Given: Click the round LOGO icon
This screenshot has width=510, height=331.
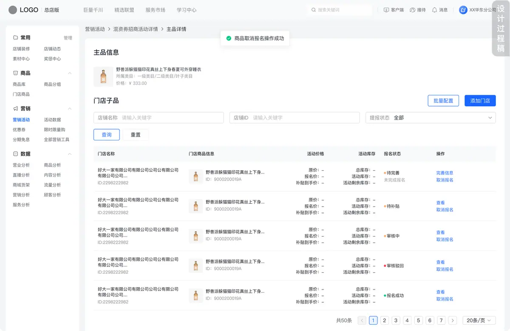Looking at the screenshot, I should pyautogui.click(x=13, y=10).
